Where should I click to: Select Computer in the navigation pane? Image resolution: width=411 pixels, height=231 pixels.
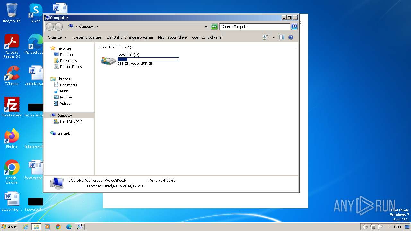pyautogui.click(x=64, y=116)
